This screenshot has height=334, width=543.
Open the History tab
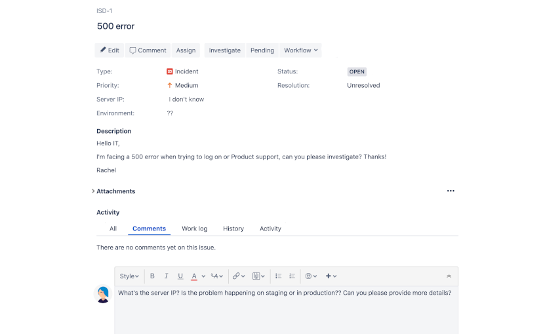pos(233,229)
